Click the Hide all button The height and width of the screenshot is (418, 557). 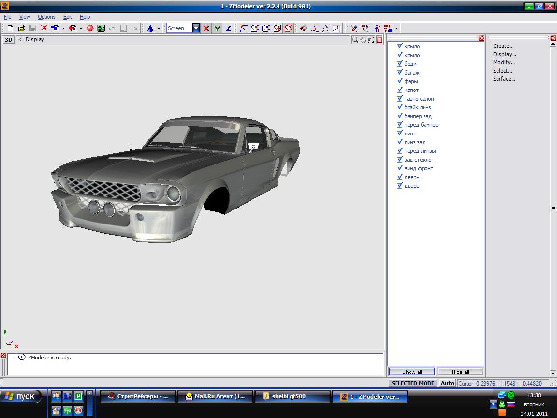tap(460, 372)
